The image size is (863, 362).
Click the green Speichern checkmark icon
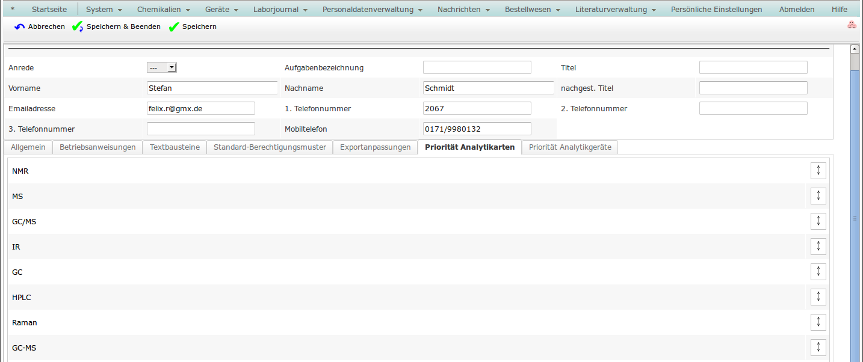click(x=174, y=27)
